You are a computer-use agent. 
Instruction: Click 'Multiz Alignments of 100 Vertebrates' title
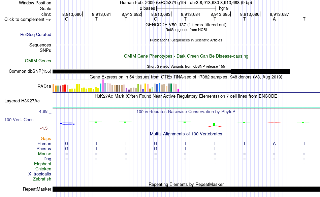(x=186, y=134)
